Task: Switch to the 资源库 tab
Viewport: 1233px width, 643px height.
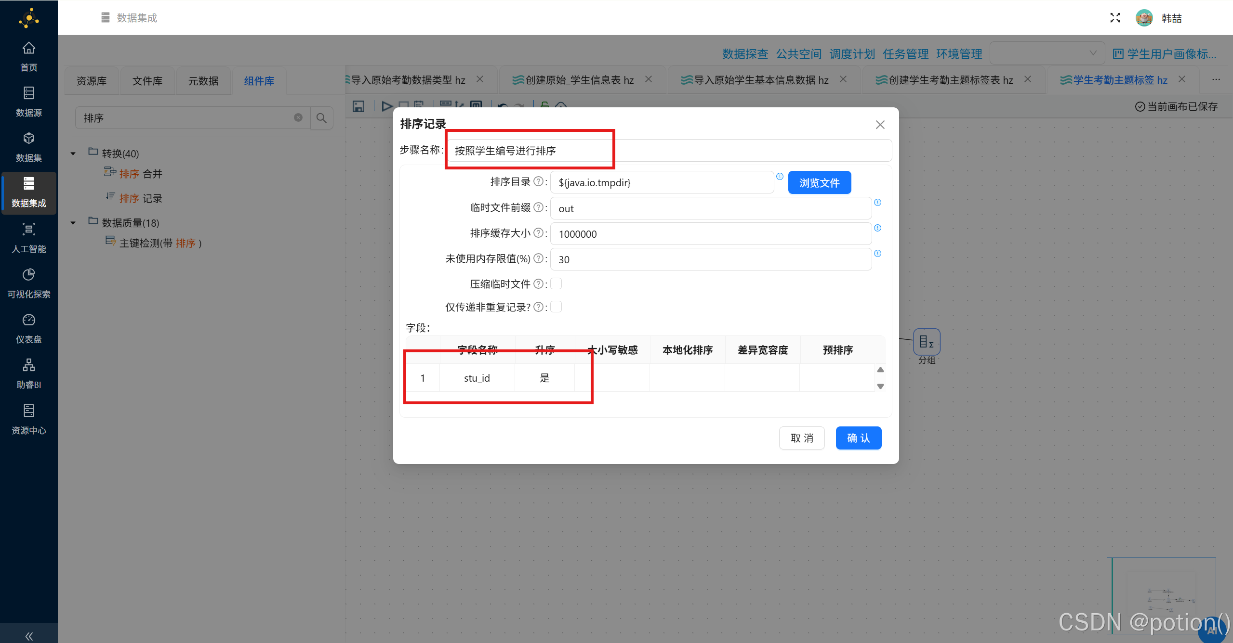Action: click(92, 81)
